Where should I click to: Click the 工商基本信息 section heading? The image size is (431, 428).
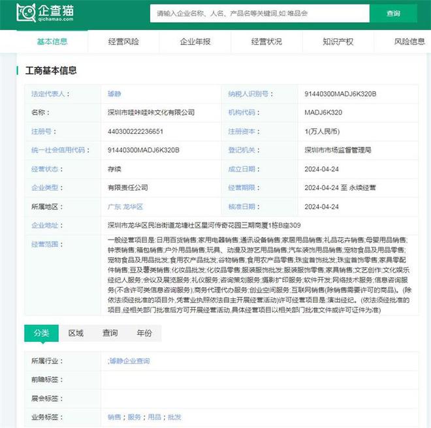pos(51,70)
